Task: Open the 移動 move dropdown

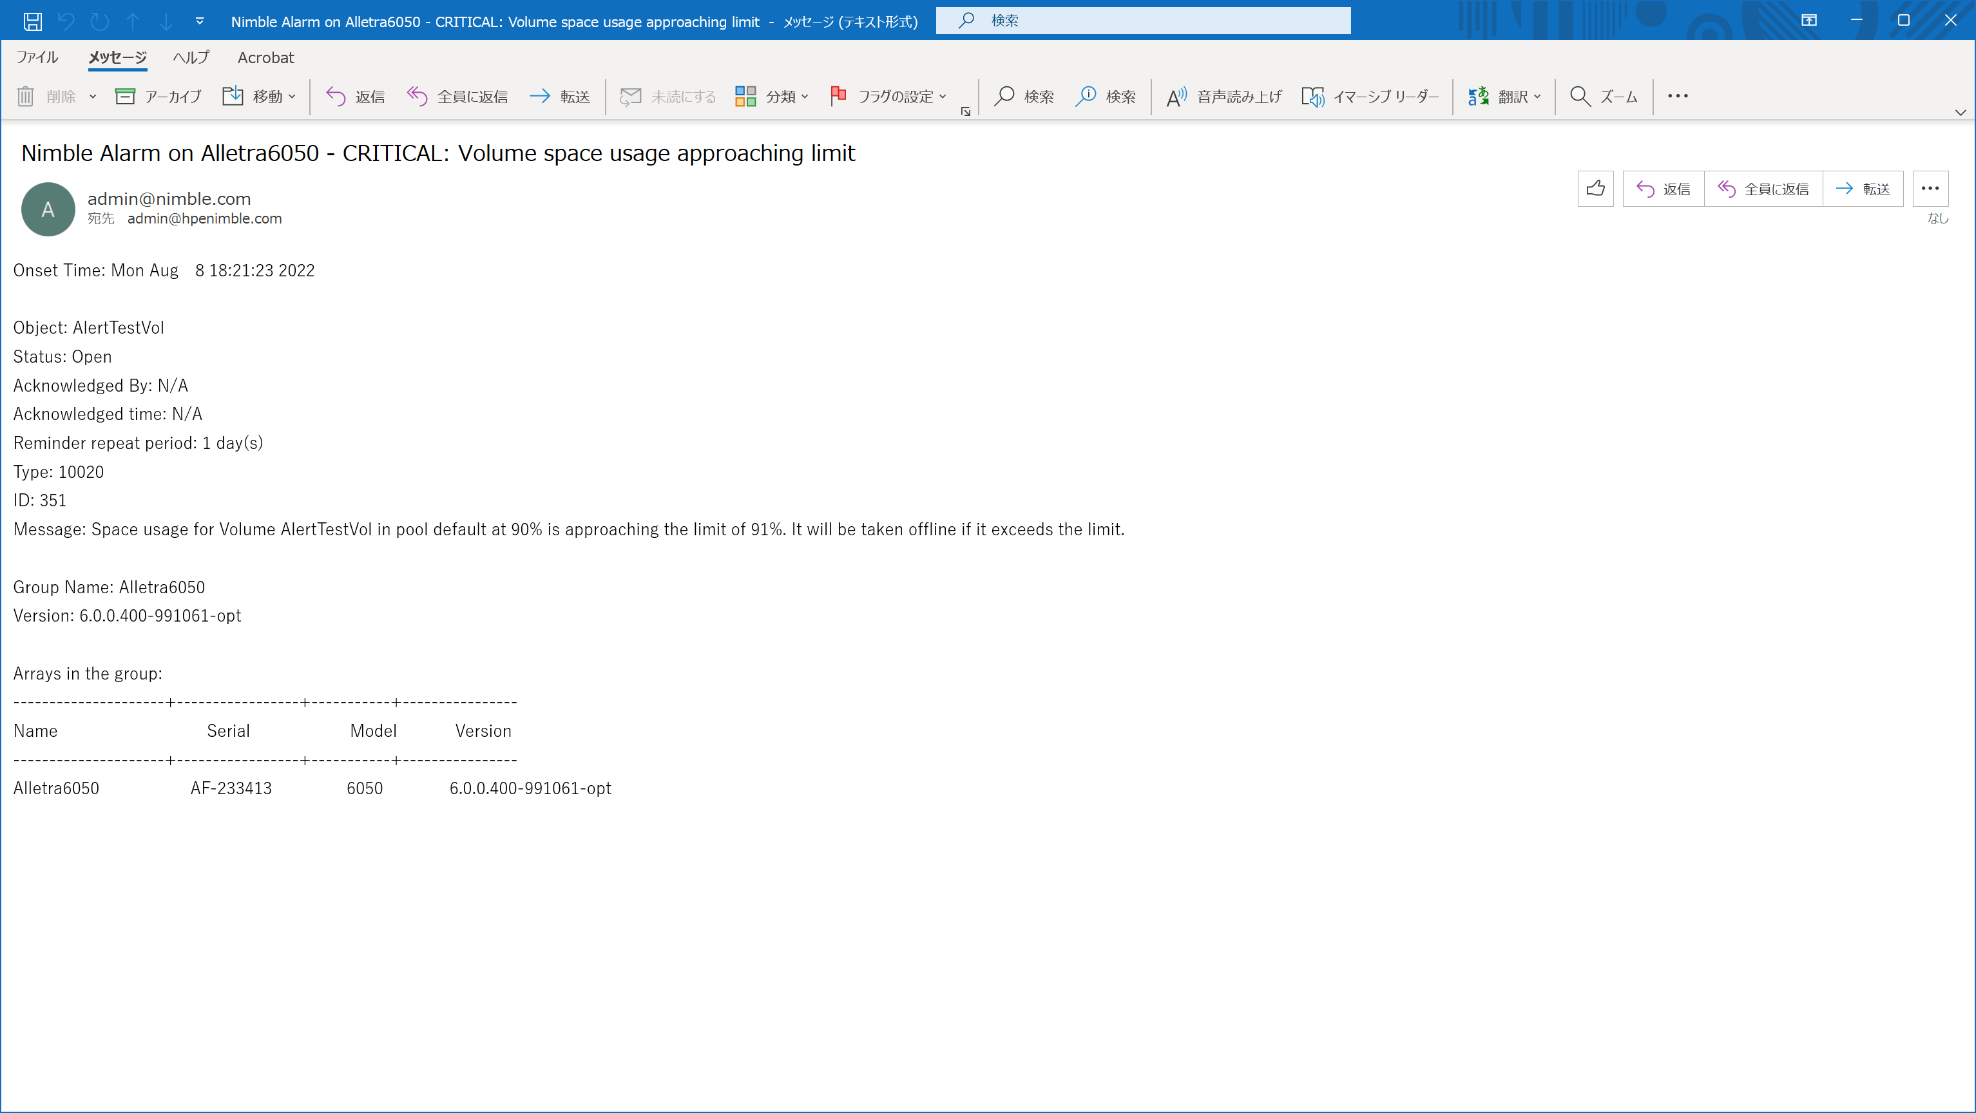Action: [259, 97]
